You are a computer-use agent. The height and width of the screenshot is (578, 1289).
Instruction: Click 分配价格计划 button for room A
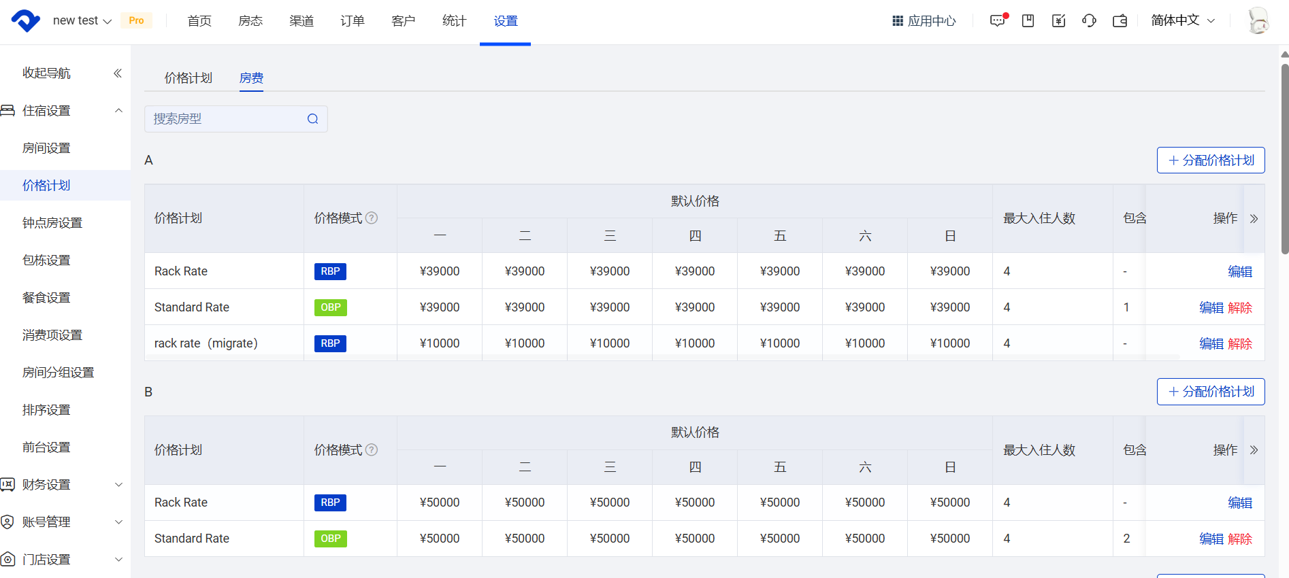(1210, 160)
